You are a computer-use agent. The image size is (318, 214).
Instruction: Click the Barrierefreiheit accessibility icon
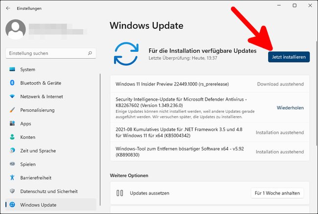click(x=12, y=177)
